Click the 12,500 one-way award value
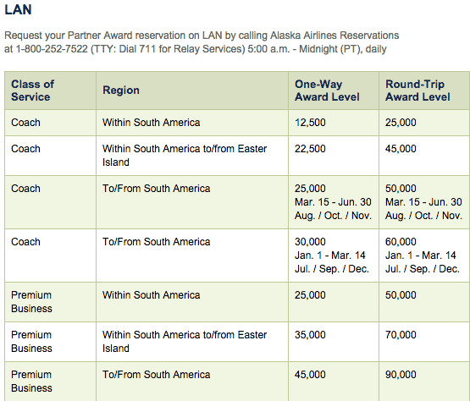Viewport: 470px width, 401px height. 310,123
